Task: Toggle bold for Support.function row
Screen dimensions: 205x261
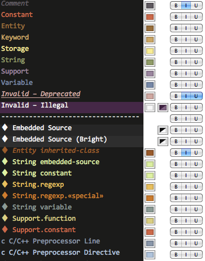Action: click(x=176, y=221)
